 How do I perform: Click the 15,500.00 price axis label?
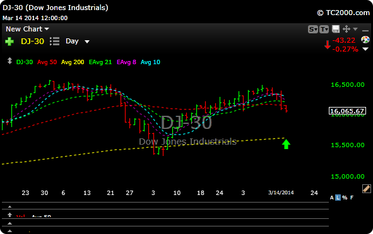[348, 145]
